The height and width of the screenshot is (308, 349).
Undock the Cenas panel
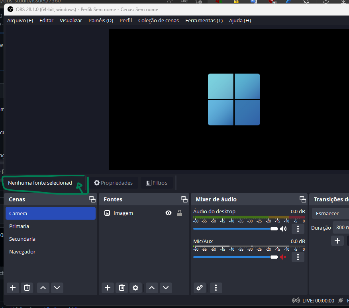(x=92, y=199)
